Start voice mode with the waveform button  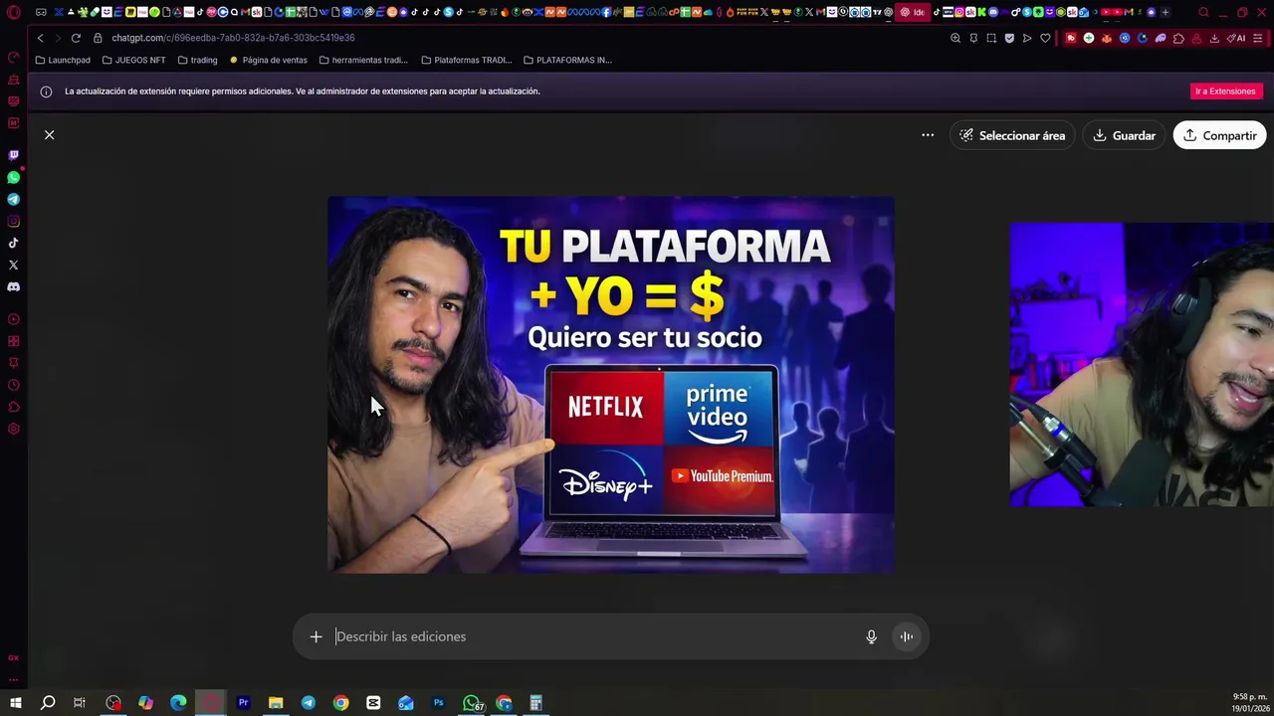907,636
